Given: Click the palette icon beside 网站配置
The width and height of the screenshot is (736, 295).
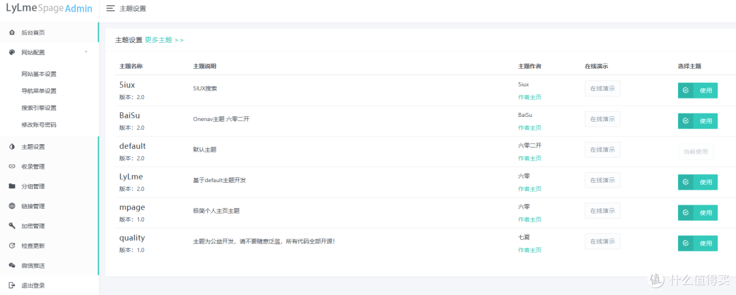Looking at the screenshot, I should point(12,52).
